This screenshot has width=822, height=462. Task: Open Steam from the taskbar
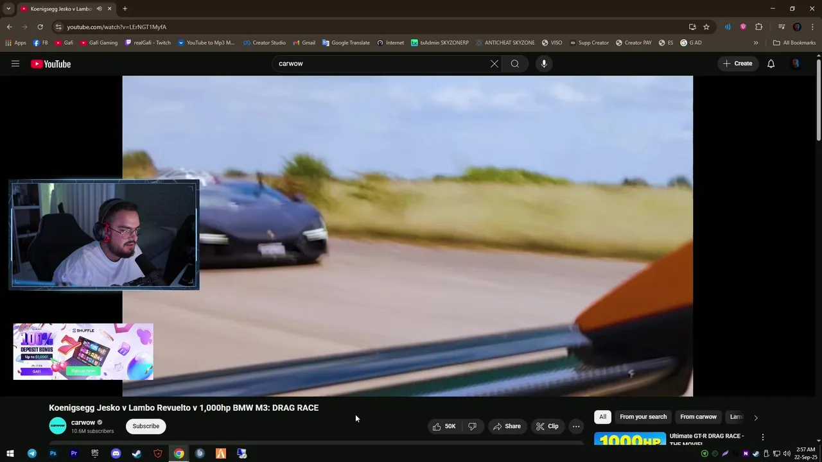(137, 454)
